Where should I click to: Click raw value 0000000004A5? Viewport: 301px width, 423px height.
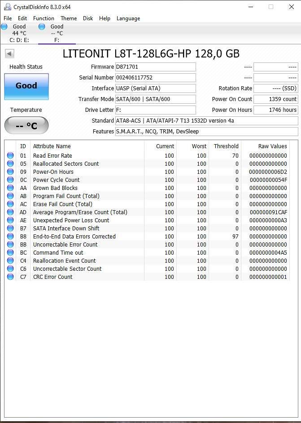(x=268, y=253)
